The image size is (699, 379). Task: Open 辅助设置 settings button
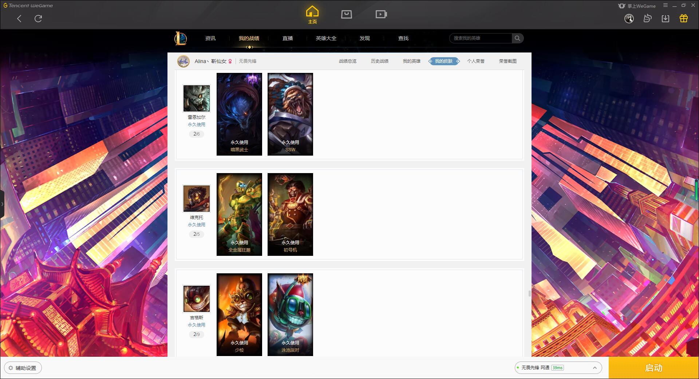(x=23, y=368)
